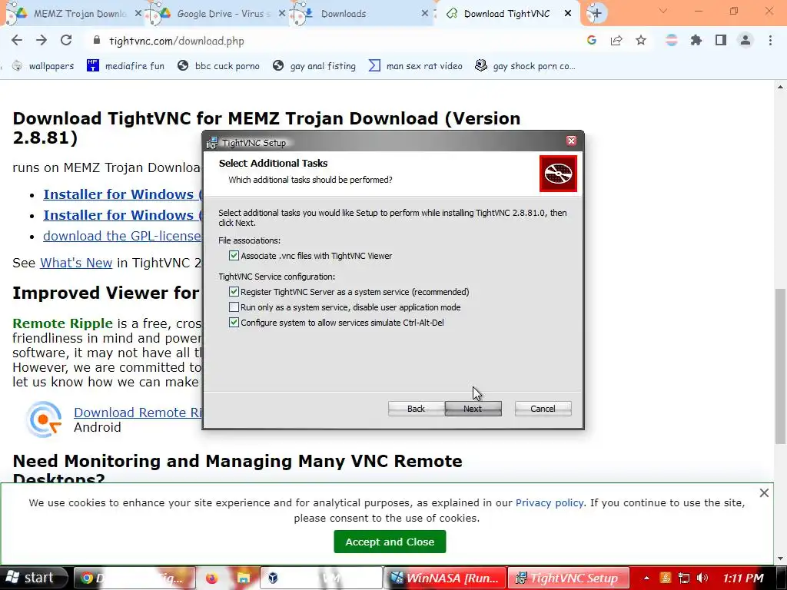This screenshot has height=590, width=787.
Task: Click the red installer disc logo
Action: pos(558,174)
